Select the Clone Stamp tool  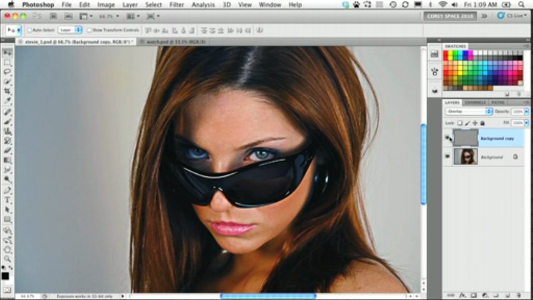pos(8,131)
